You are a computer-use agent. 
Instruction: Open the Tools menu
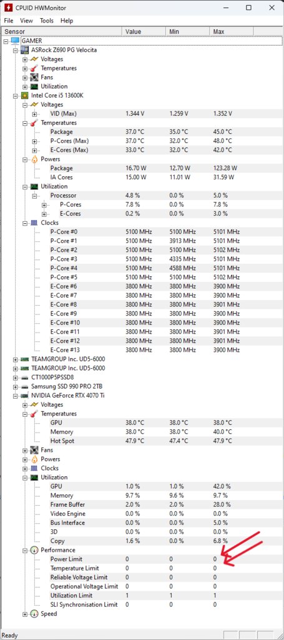[46, 21]
